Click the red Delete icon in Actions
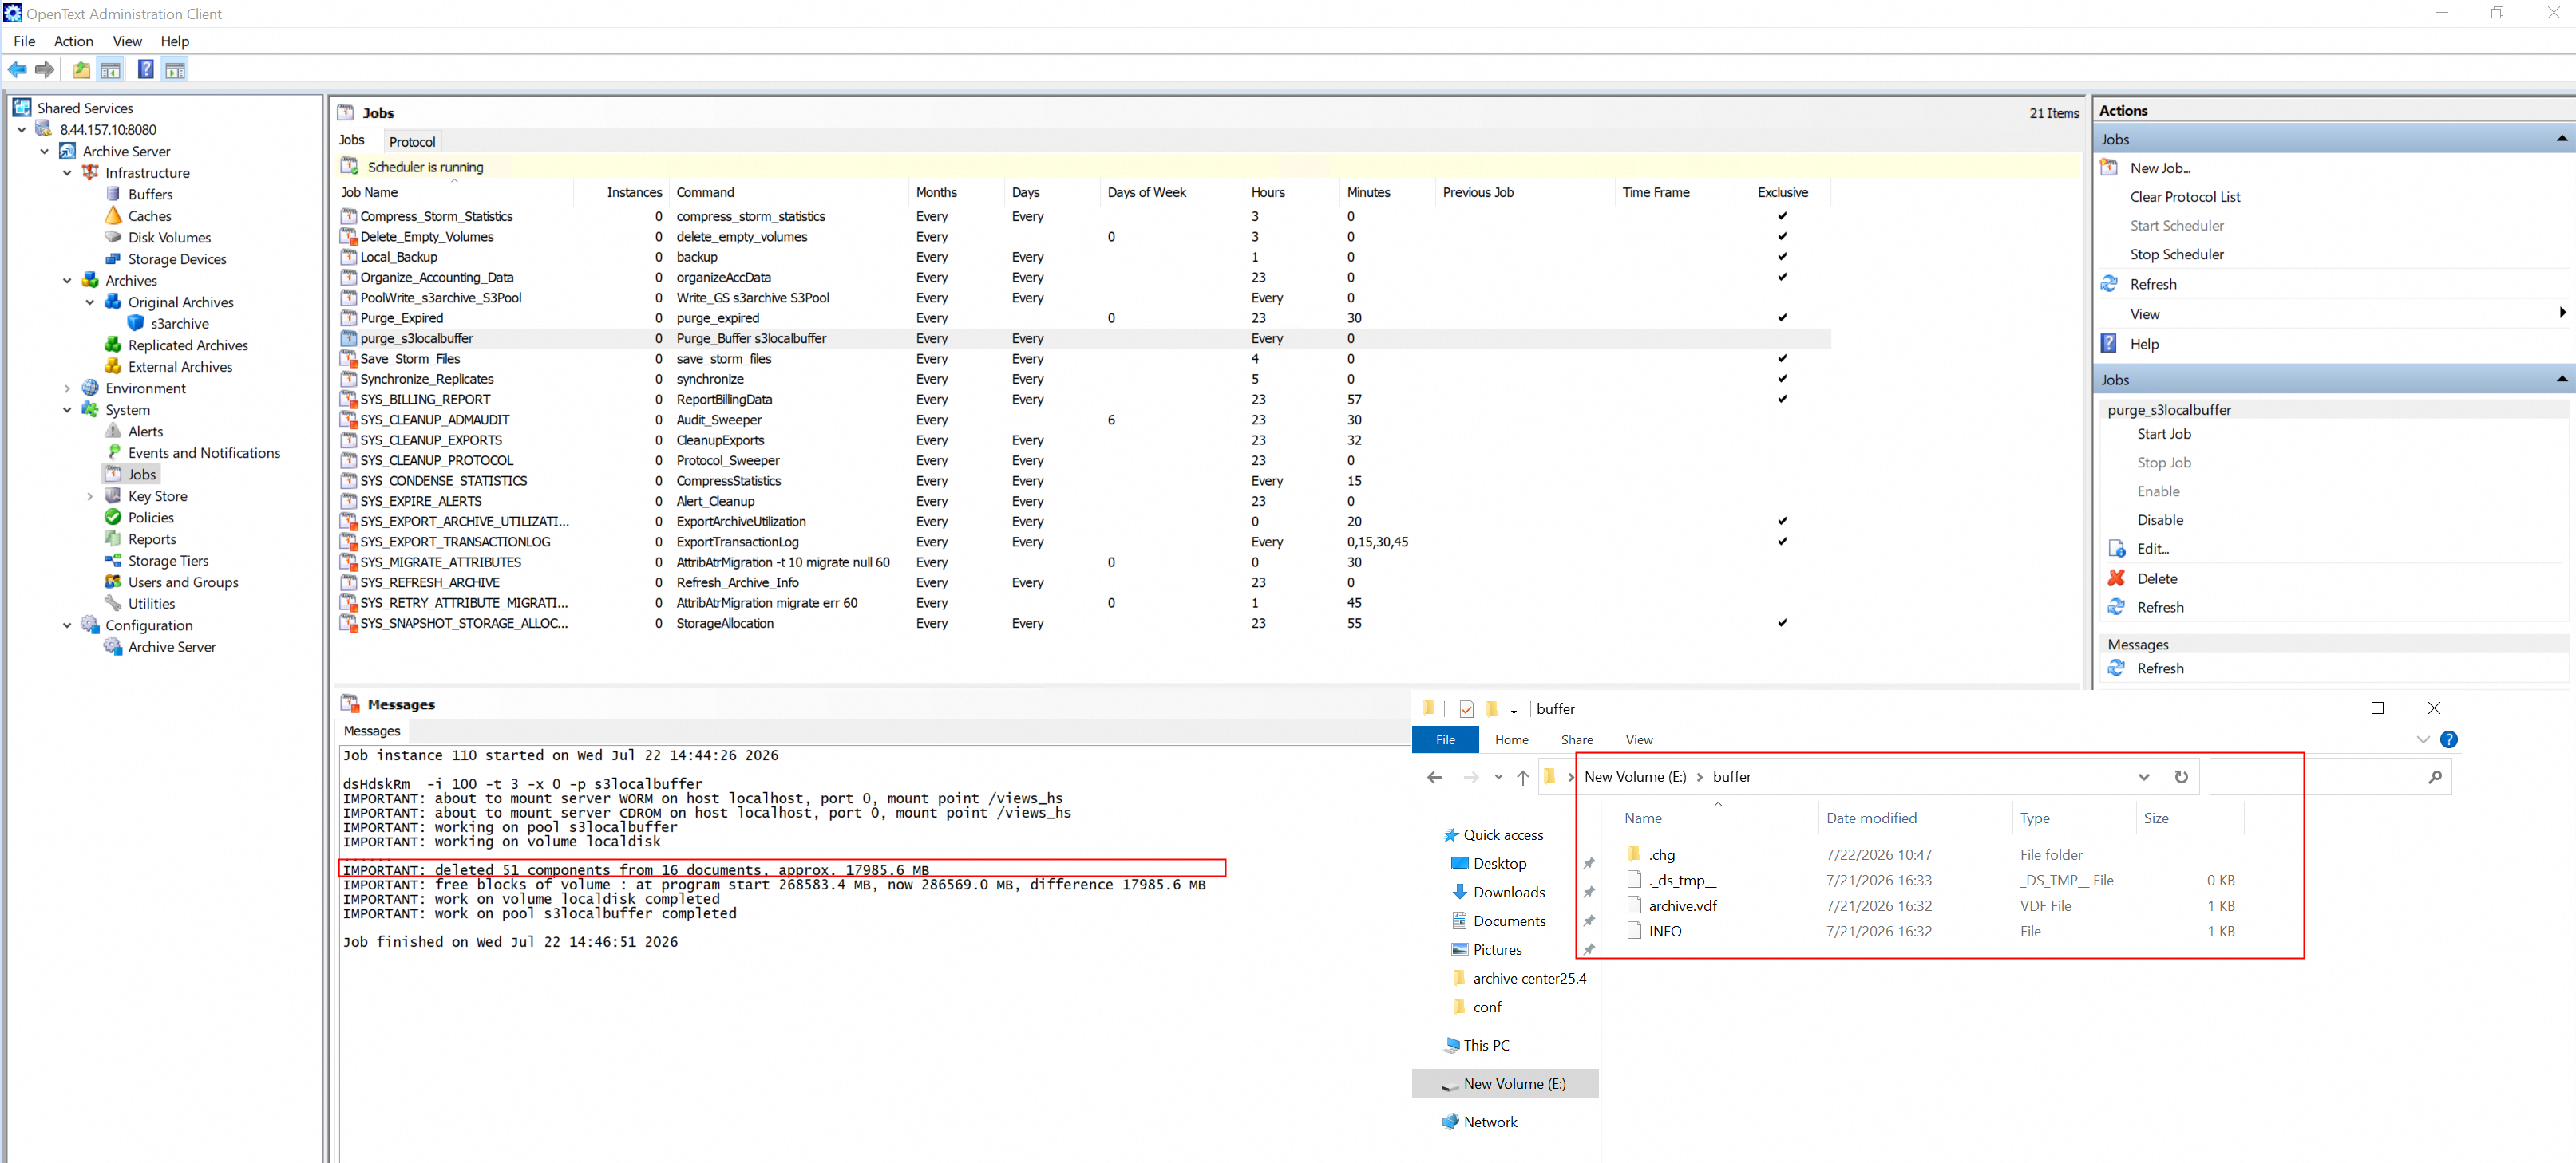2576x1163 pixels. coord(2116,578)
